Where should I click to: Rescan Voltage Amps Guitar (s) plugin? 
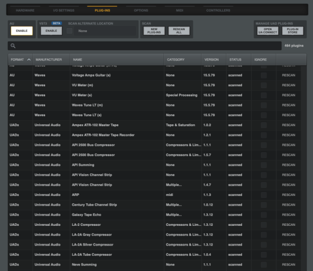[x=289, y=75]
